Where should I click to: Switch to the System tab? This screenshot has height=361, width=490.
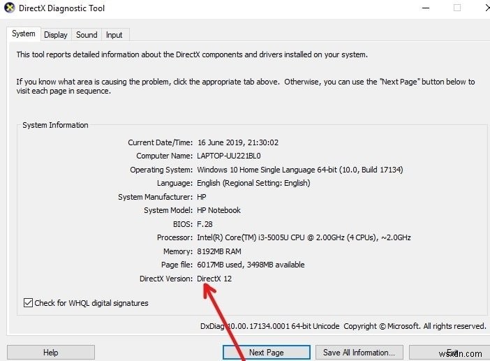click(24, 34)
